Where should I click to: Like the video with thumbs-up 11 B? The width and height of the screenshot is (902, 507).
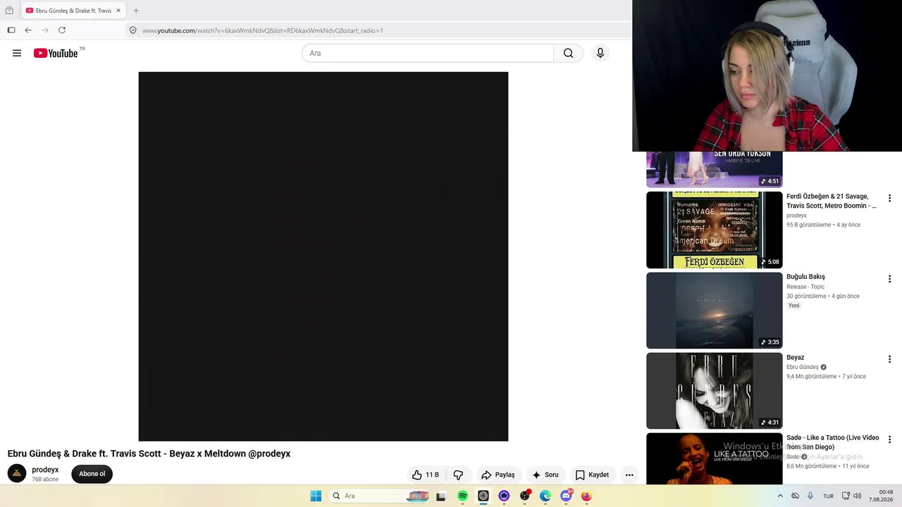426,475
